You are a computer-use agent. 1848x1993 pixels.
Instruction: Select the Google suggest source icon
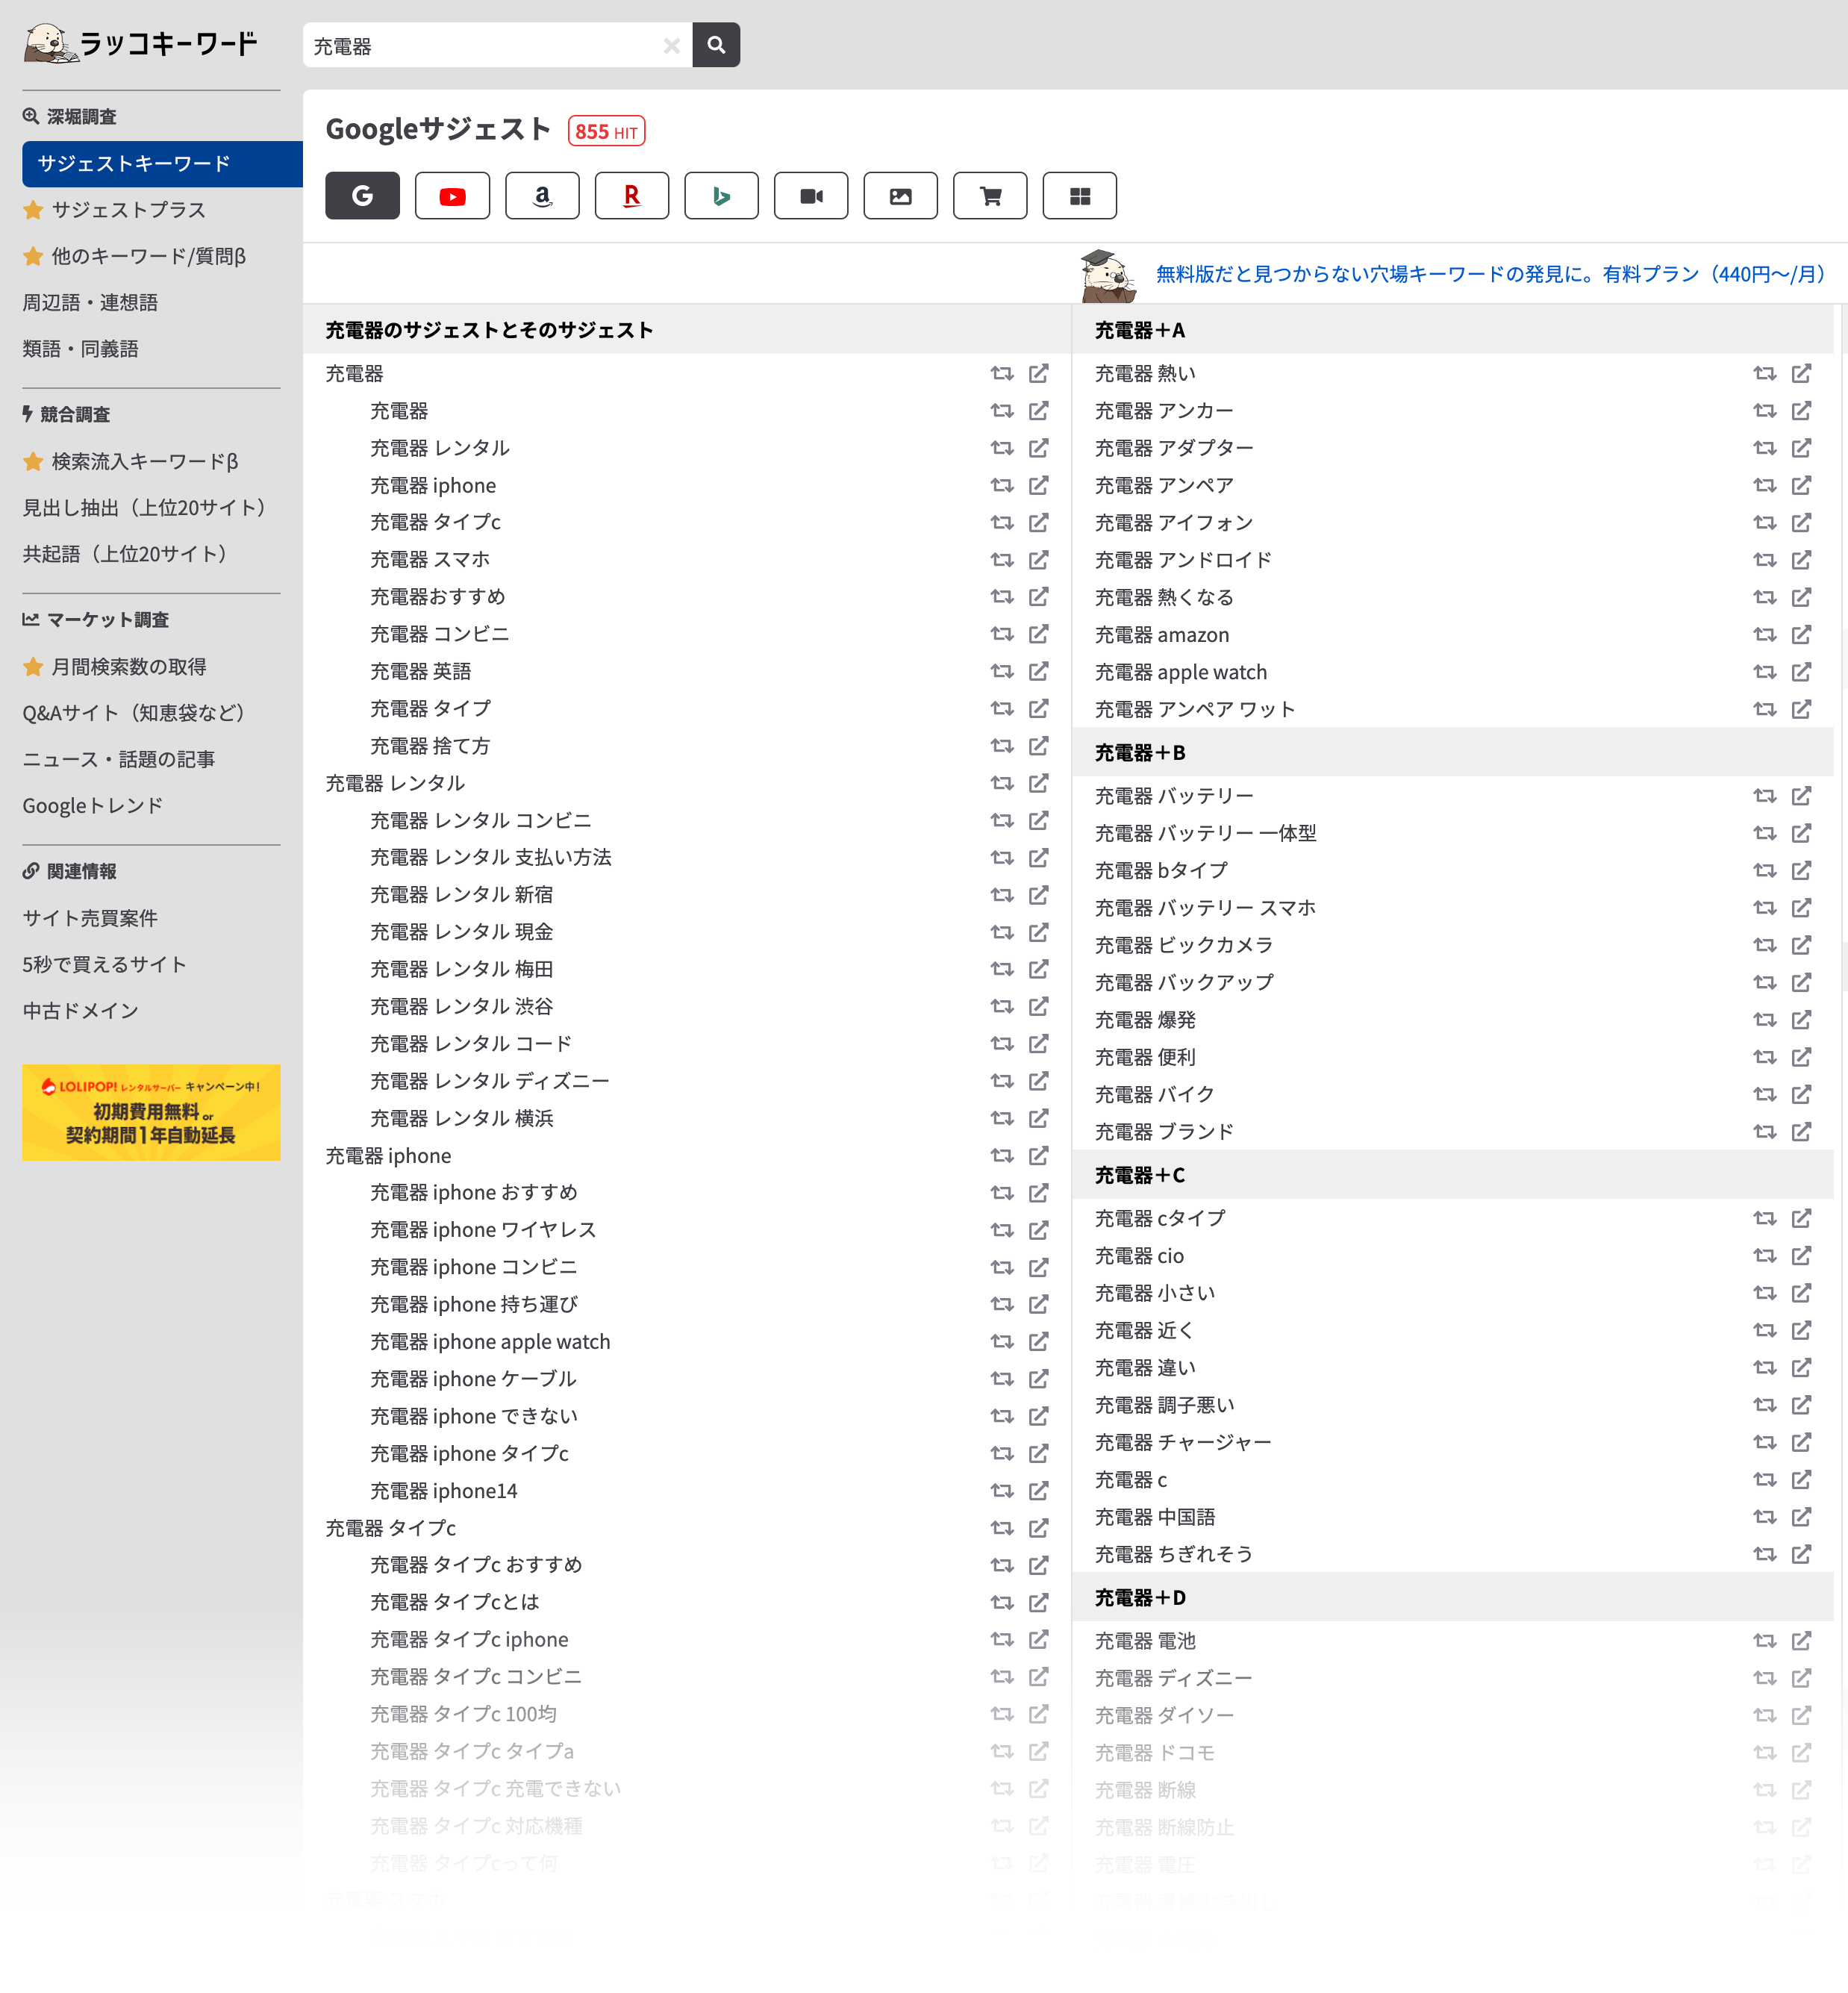point(362,196)
